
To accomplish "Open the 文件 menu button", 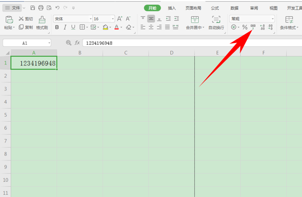I will pyautogui.click(x=13, y=8).
